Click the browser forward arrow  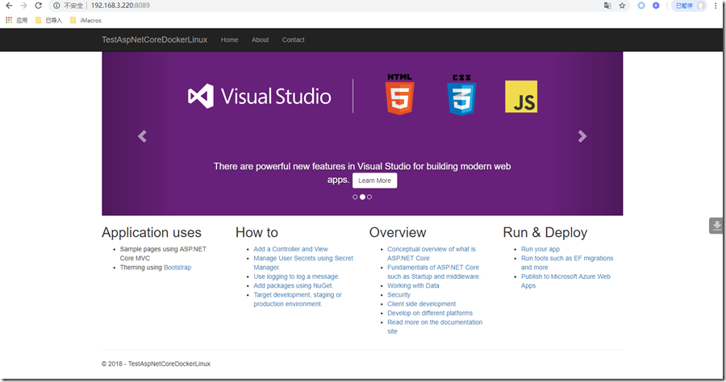click(23, 6)
